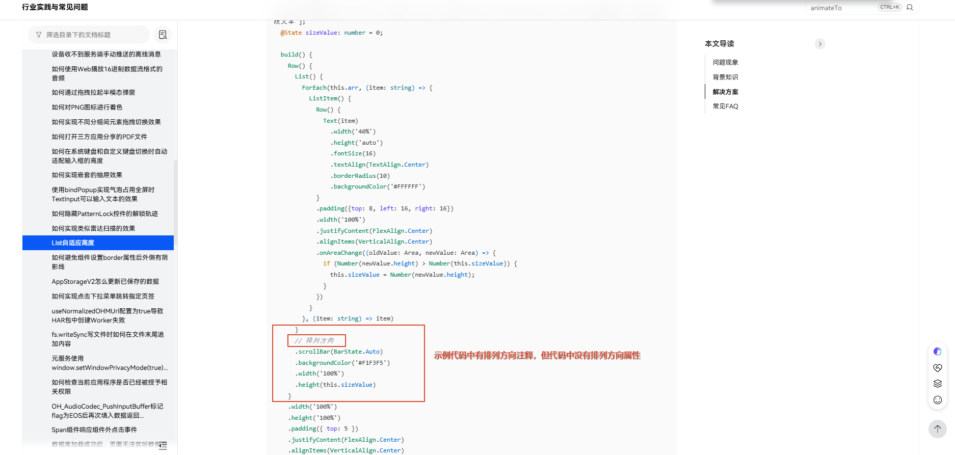
Task: Open 如何实现嵌套的抽屉效果 article
Action: click(87, 175)
